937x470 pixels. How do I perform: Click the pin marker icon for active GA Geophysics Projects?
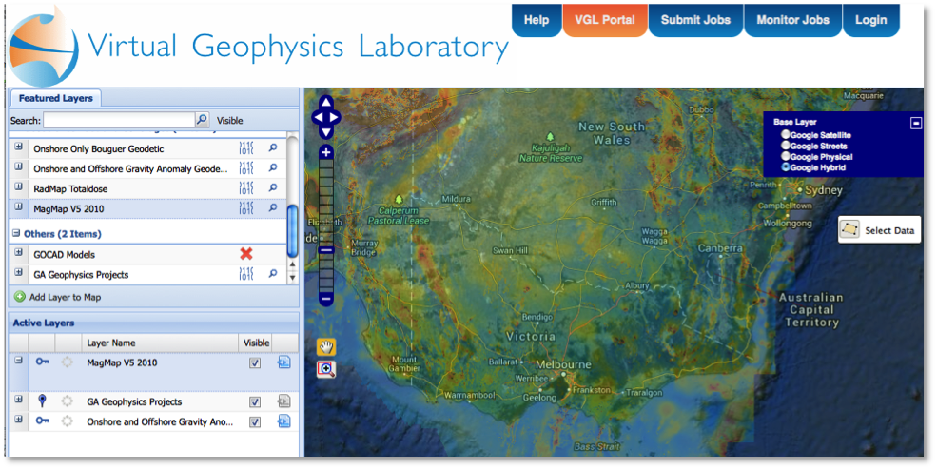[x=42, y=401]
